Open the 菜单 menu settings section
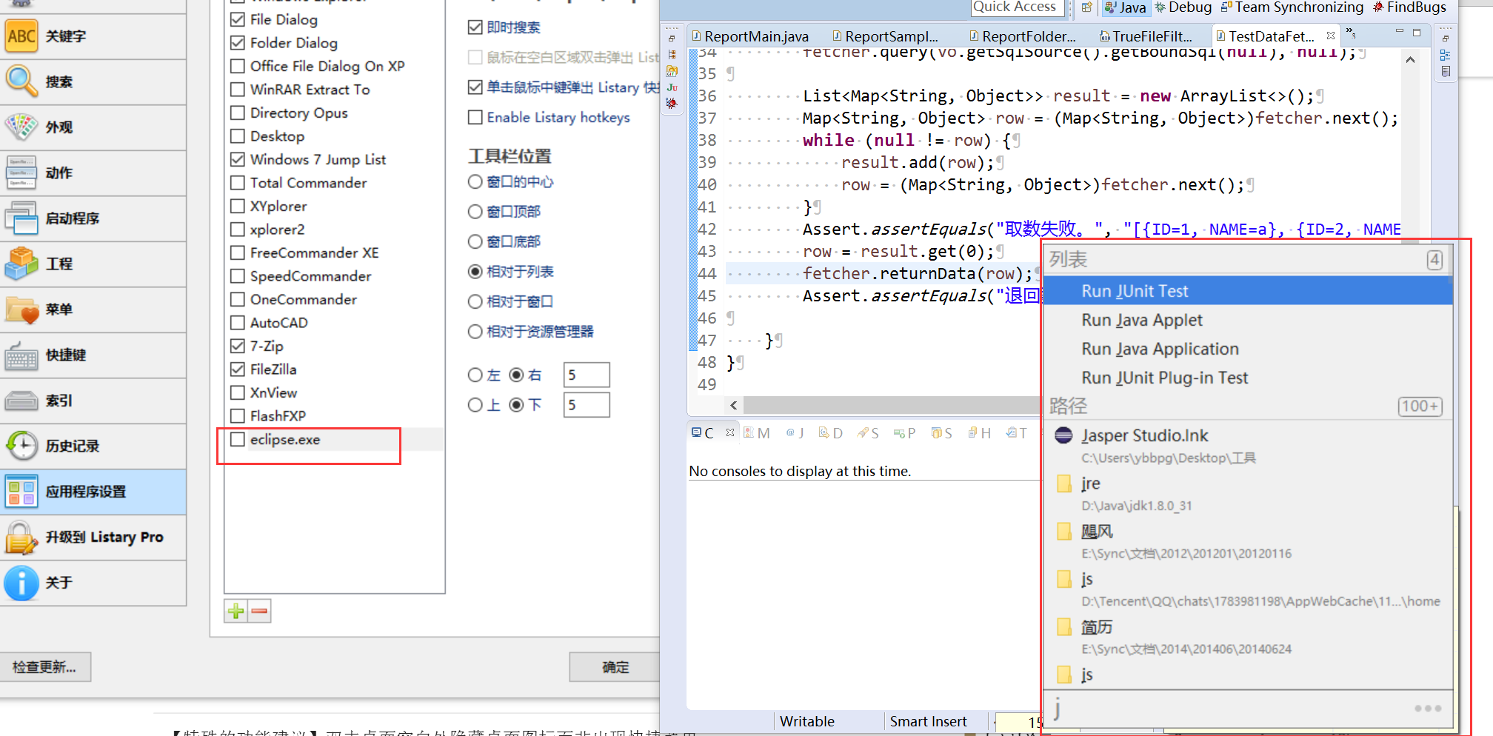This screenshot has width=1493, height=736. tap(93, 310)
